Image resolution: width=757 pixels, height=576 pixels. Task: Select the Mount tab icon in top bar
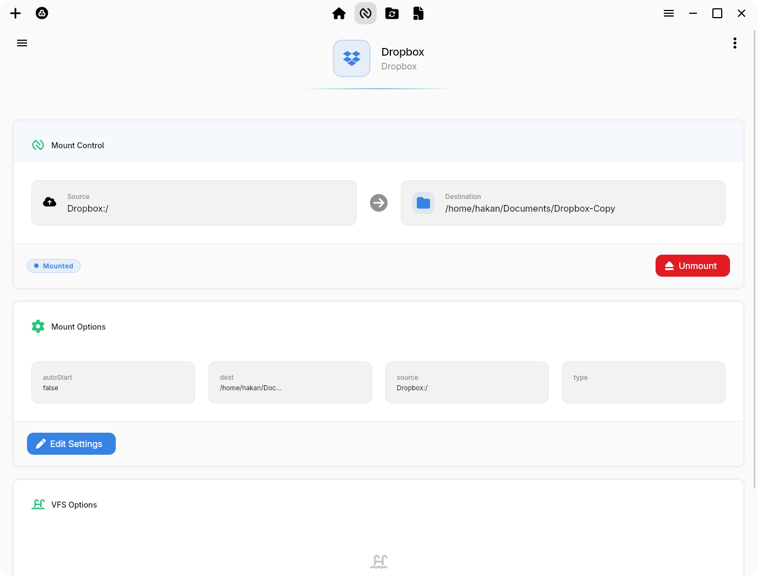tap(366, 13)
